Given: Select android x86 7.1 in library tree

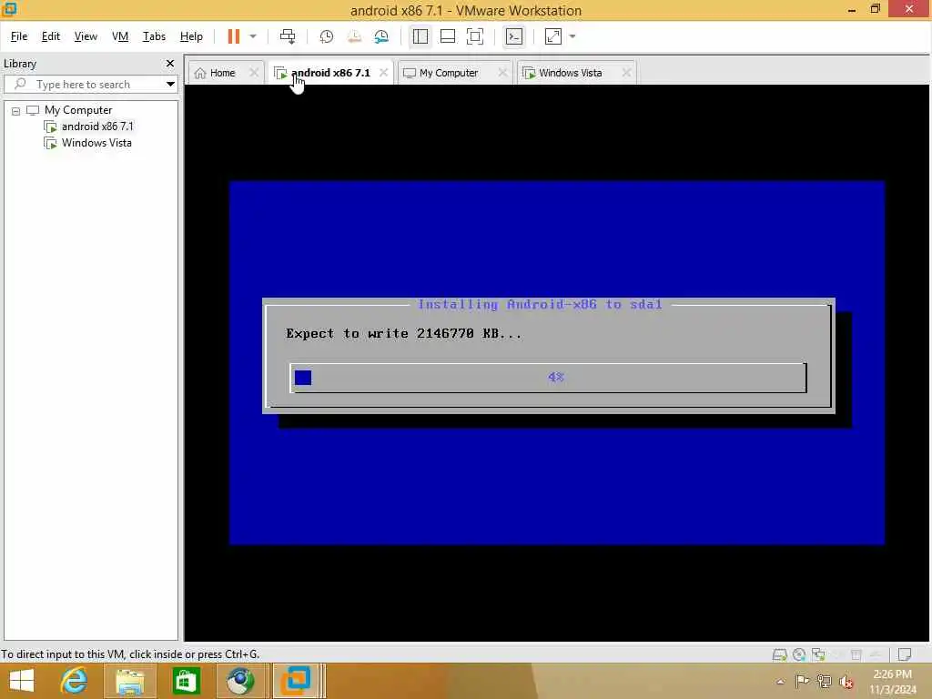Looking at the screenshot, I should tap(97, 126).
